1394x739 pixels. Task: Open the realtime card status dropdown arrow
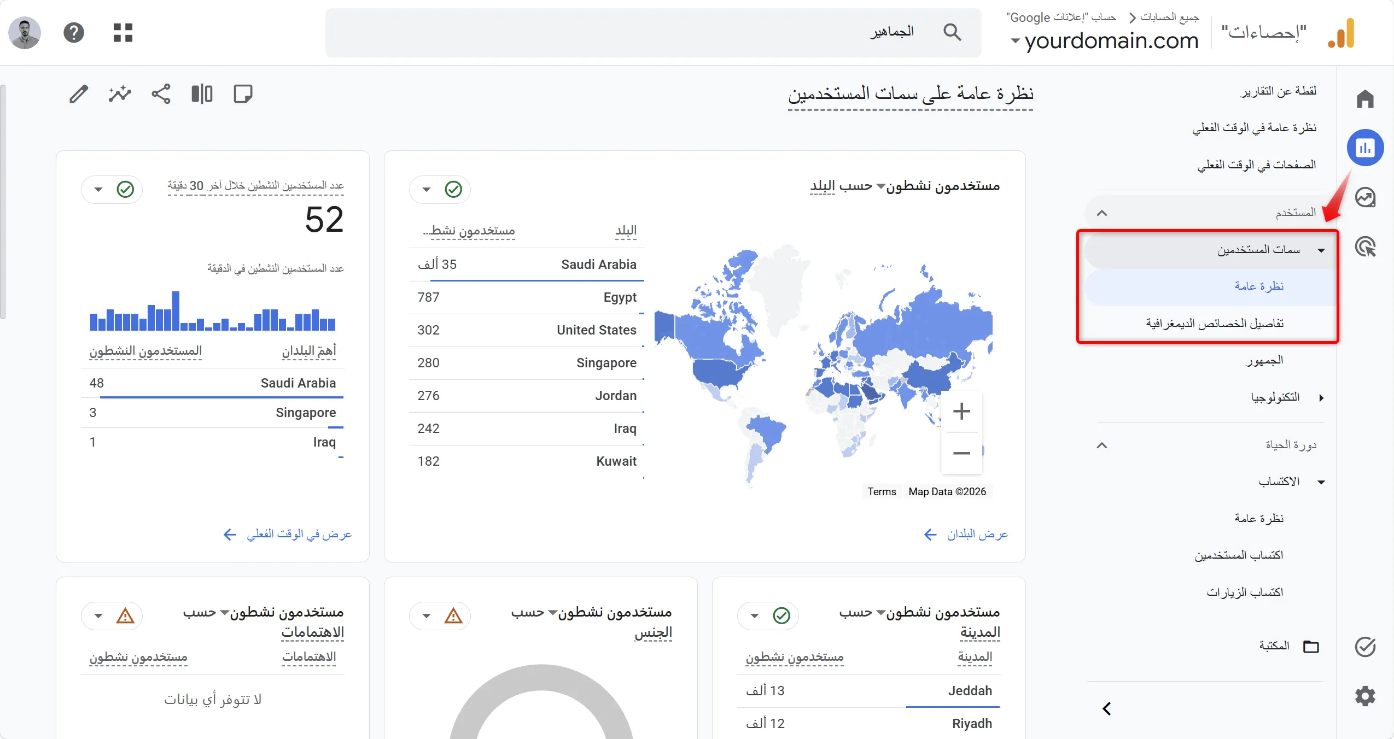coord(98,190)
